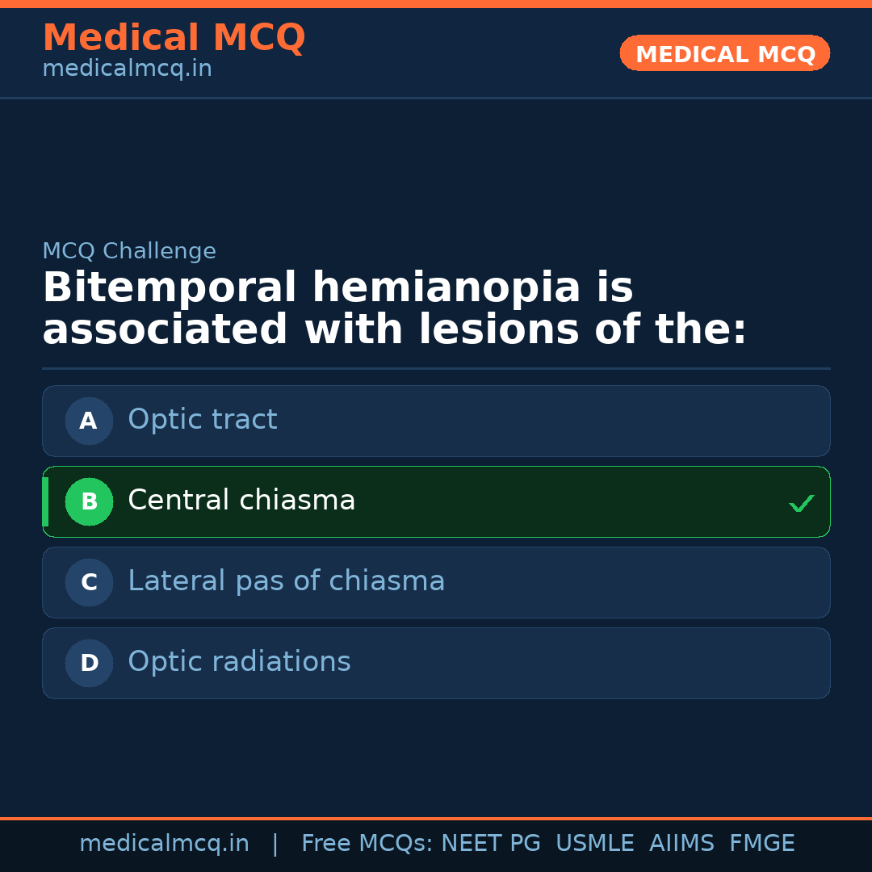Click the "MCQ Challenge" label
The width and height of the screenshot is (872, 872).
tap(129, 252)
